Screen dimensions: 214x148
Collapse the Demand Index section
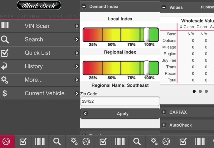84,6
